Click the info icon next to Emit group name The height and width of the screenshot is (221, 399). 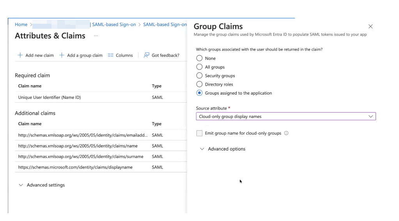pos(286,133)
